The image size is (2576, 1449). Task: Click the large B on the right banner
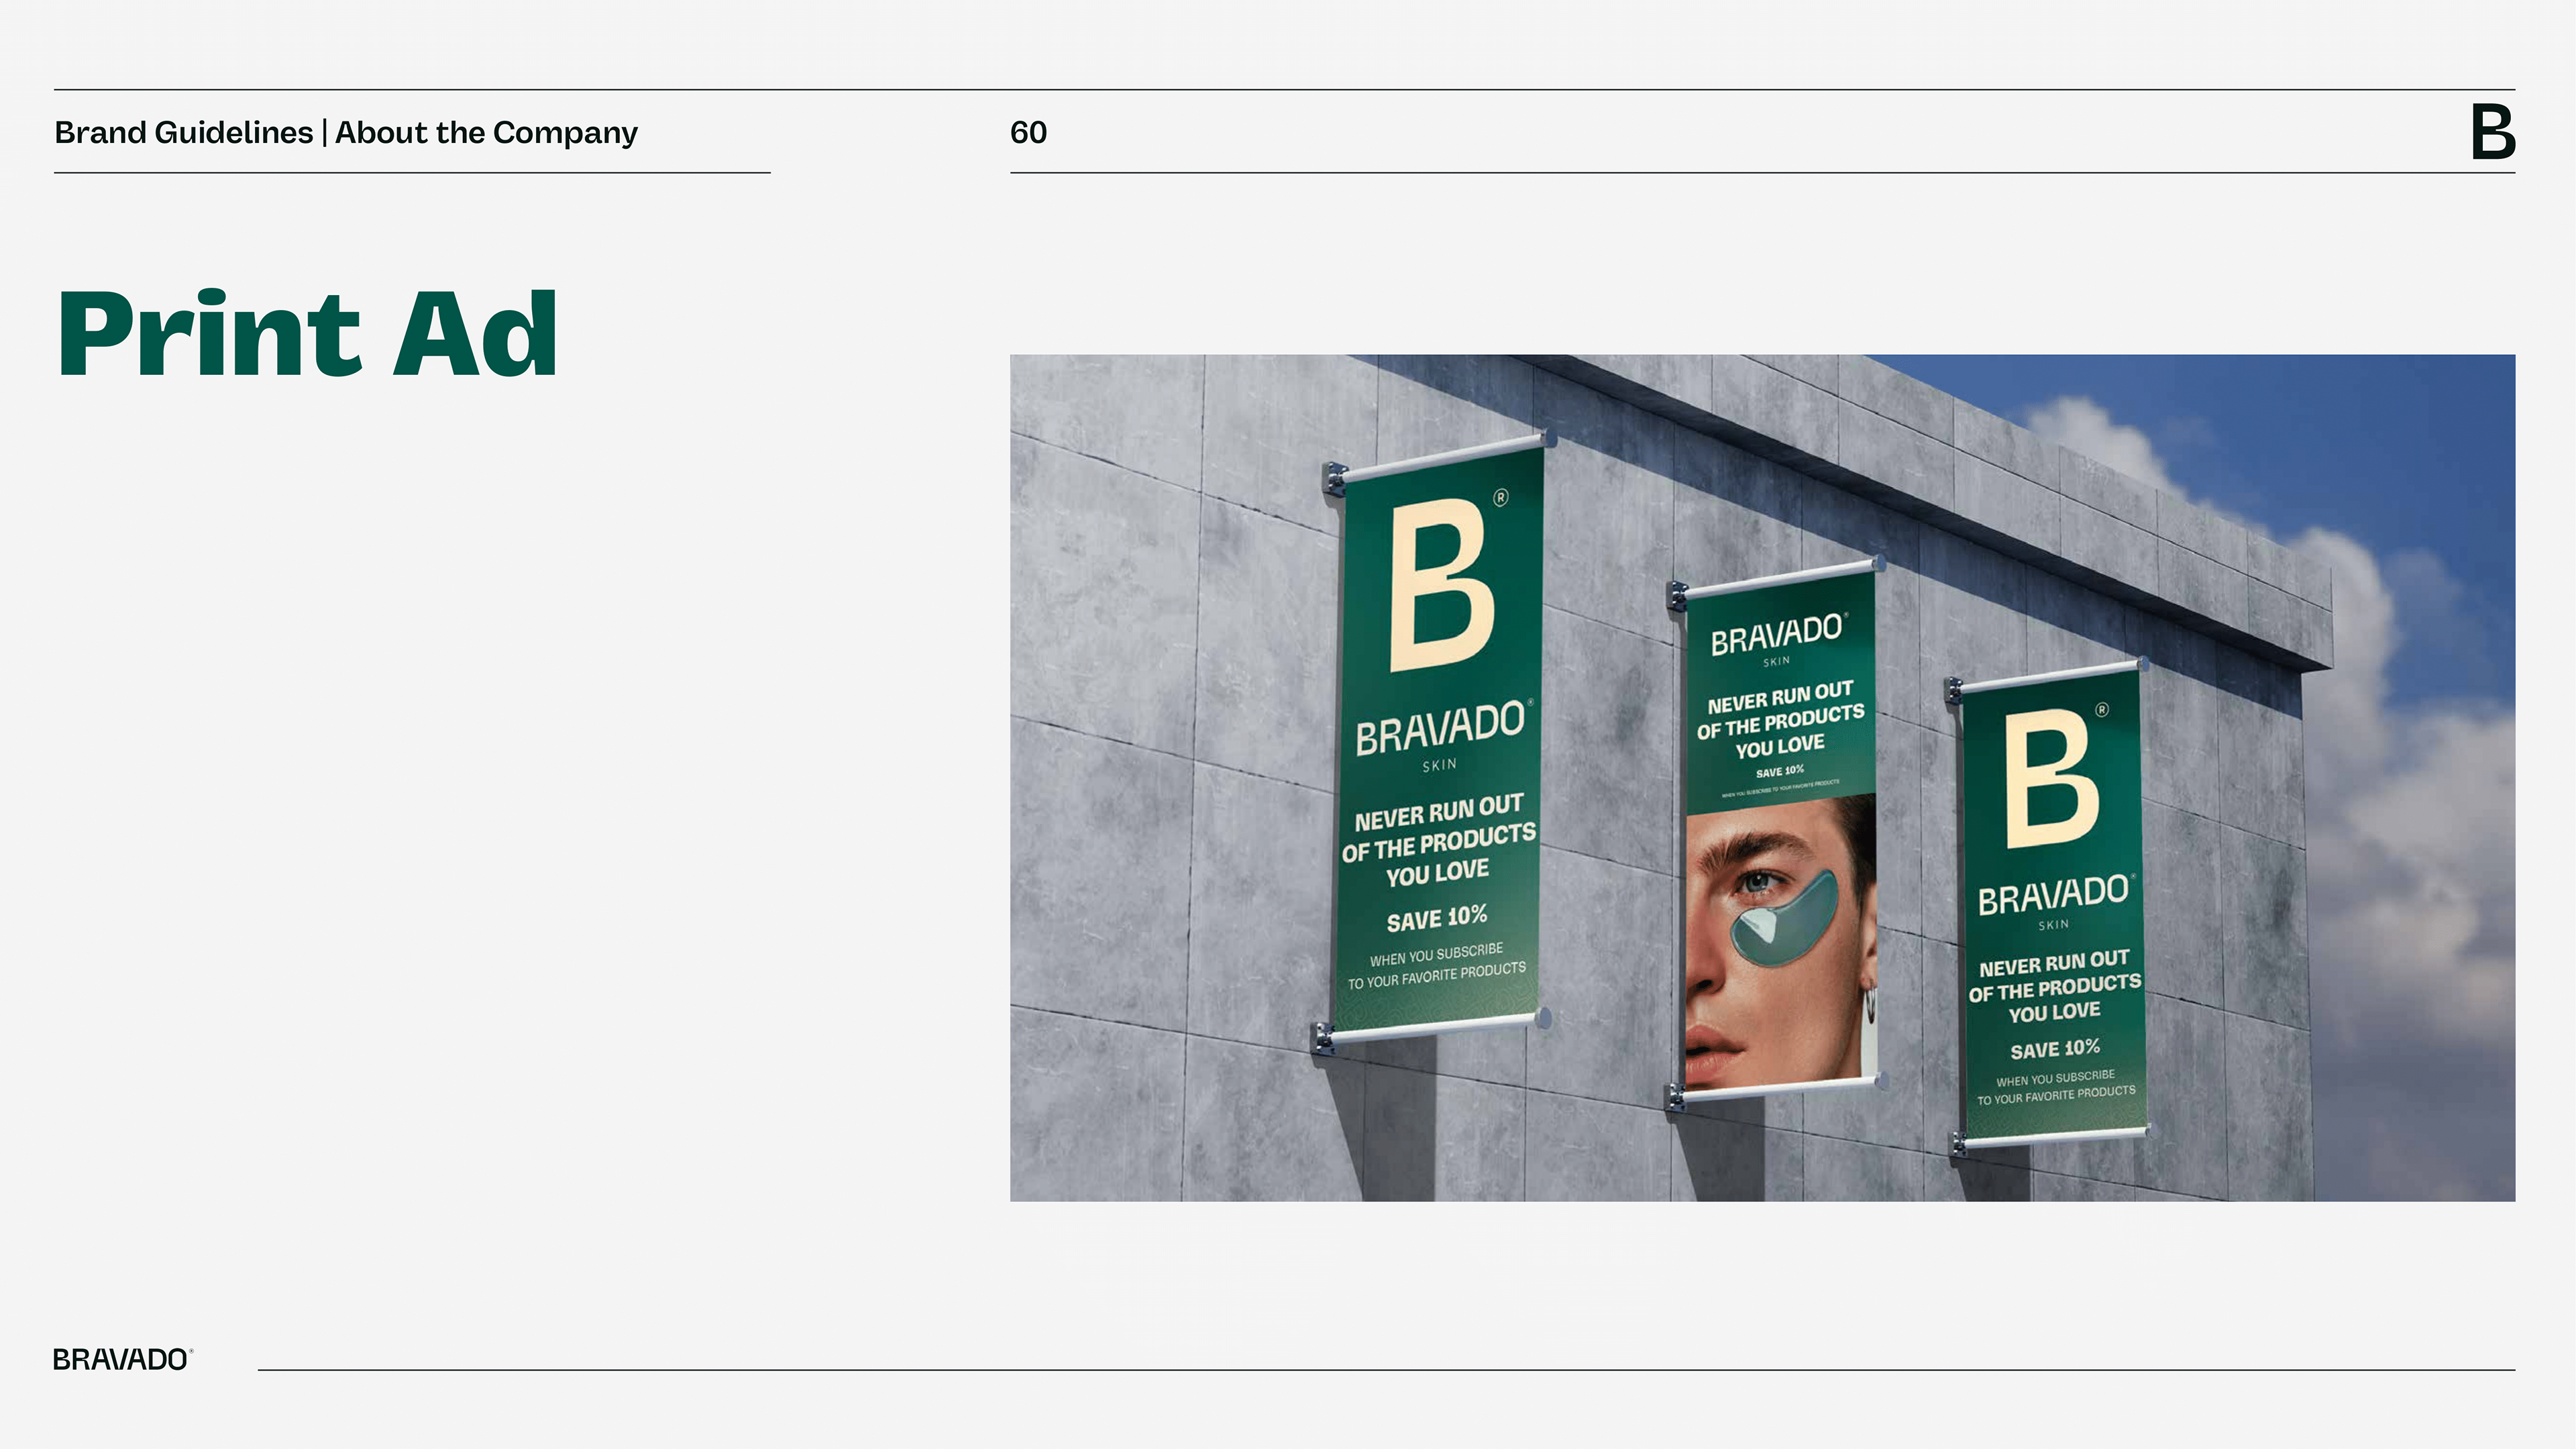[x=2052, y=779]
